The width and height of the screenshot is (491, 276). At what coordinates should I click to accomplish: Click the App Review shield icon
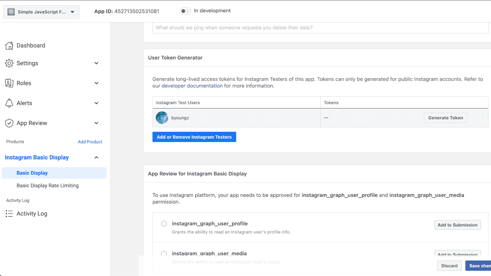click(x=9, y=123)
